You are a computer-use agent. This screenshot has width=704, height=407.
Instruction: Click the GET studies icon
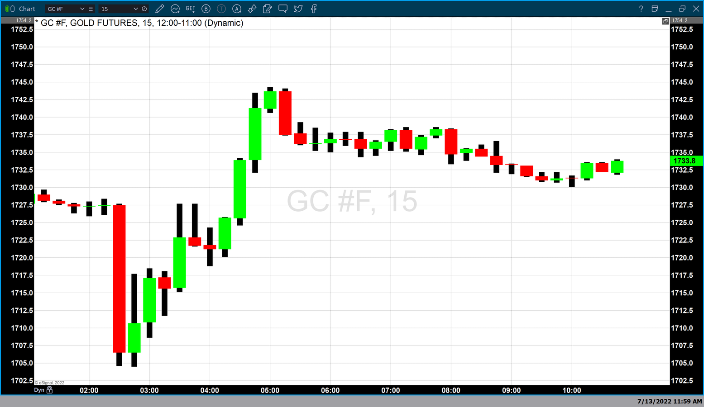[191, 9]
